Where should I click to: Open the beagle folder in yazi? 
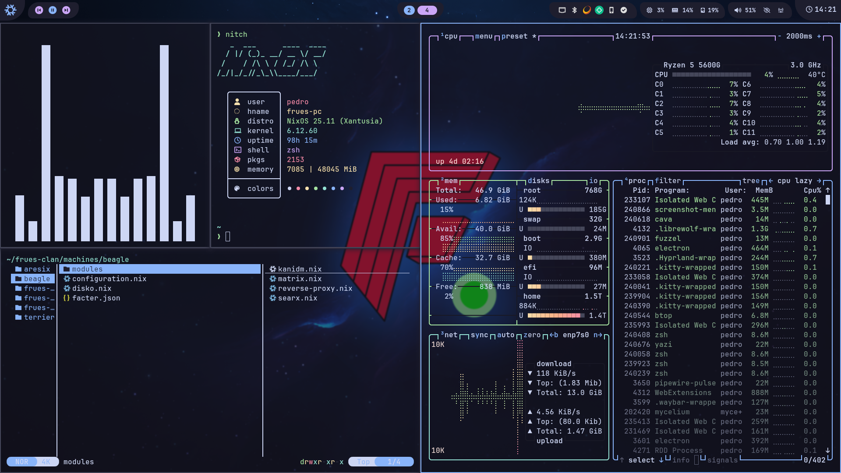click(x=37, y=279)
